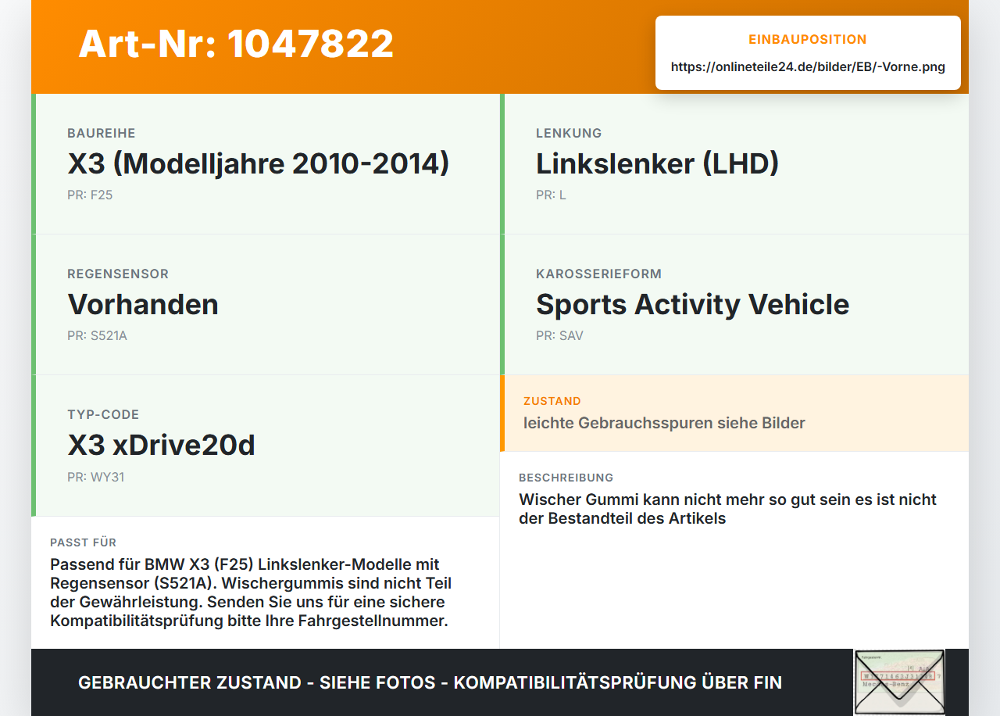The width and height of the screenshot is (1000, 716).
Task: Click the X3 (Modelljahre 2010-2014) Baureihe value
Action: [x=259, y=164]
